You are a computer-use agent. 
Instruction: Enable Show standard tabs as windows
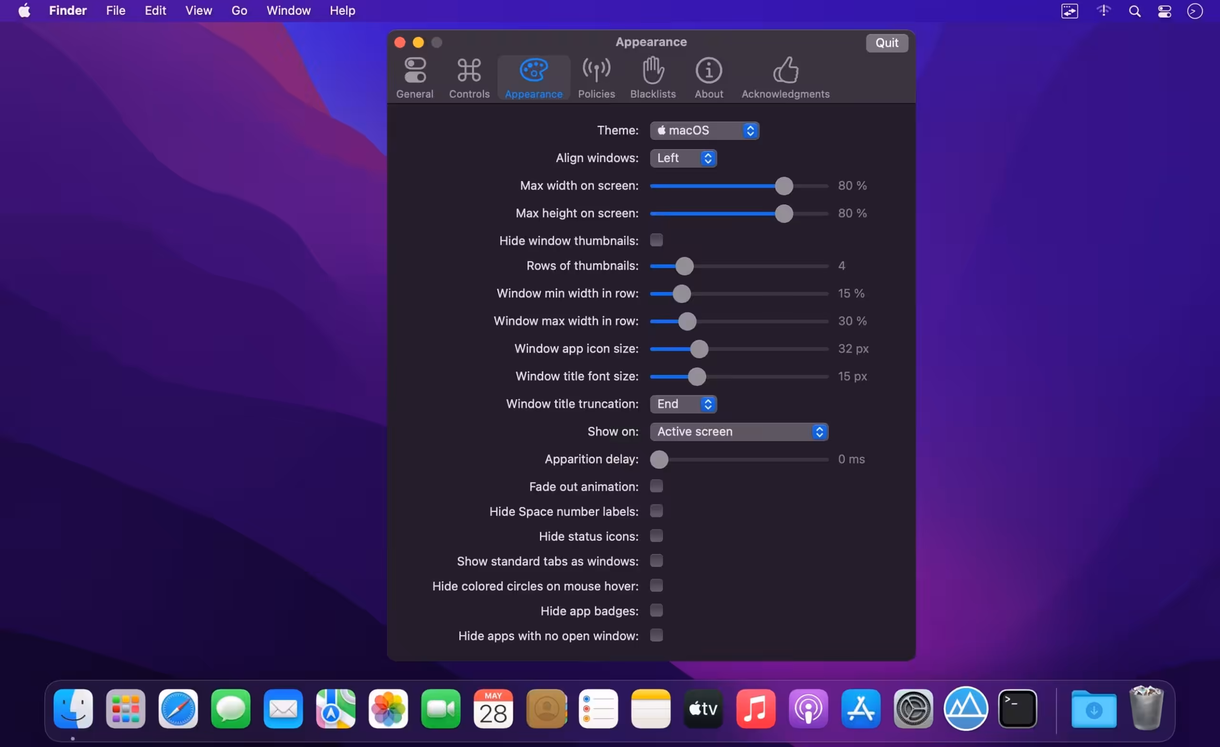pos(656,561)
